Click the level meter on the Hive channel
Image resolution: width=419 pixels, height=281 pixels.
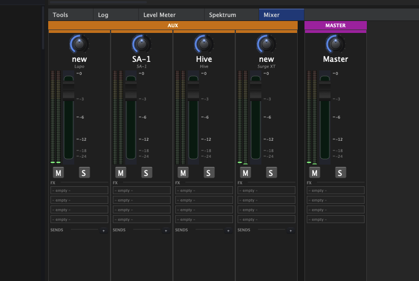pos(180,117)
